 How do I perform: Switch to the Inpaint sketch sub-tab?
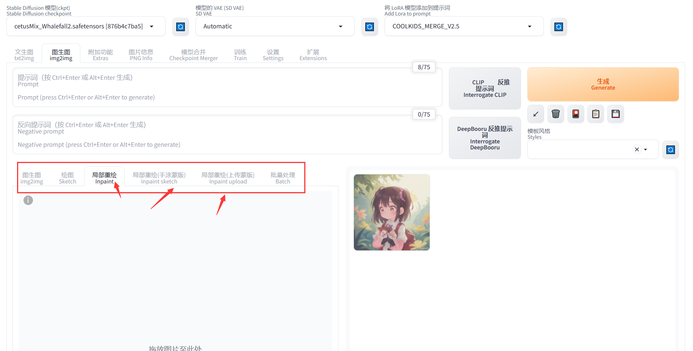[x=159, y=178]
